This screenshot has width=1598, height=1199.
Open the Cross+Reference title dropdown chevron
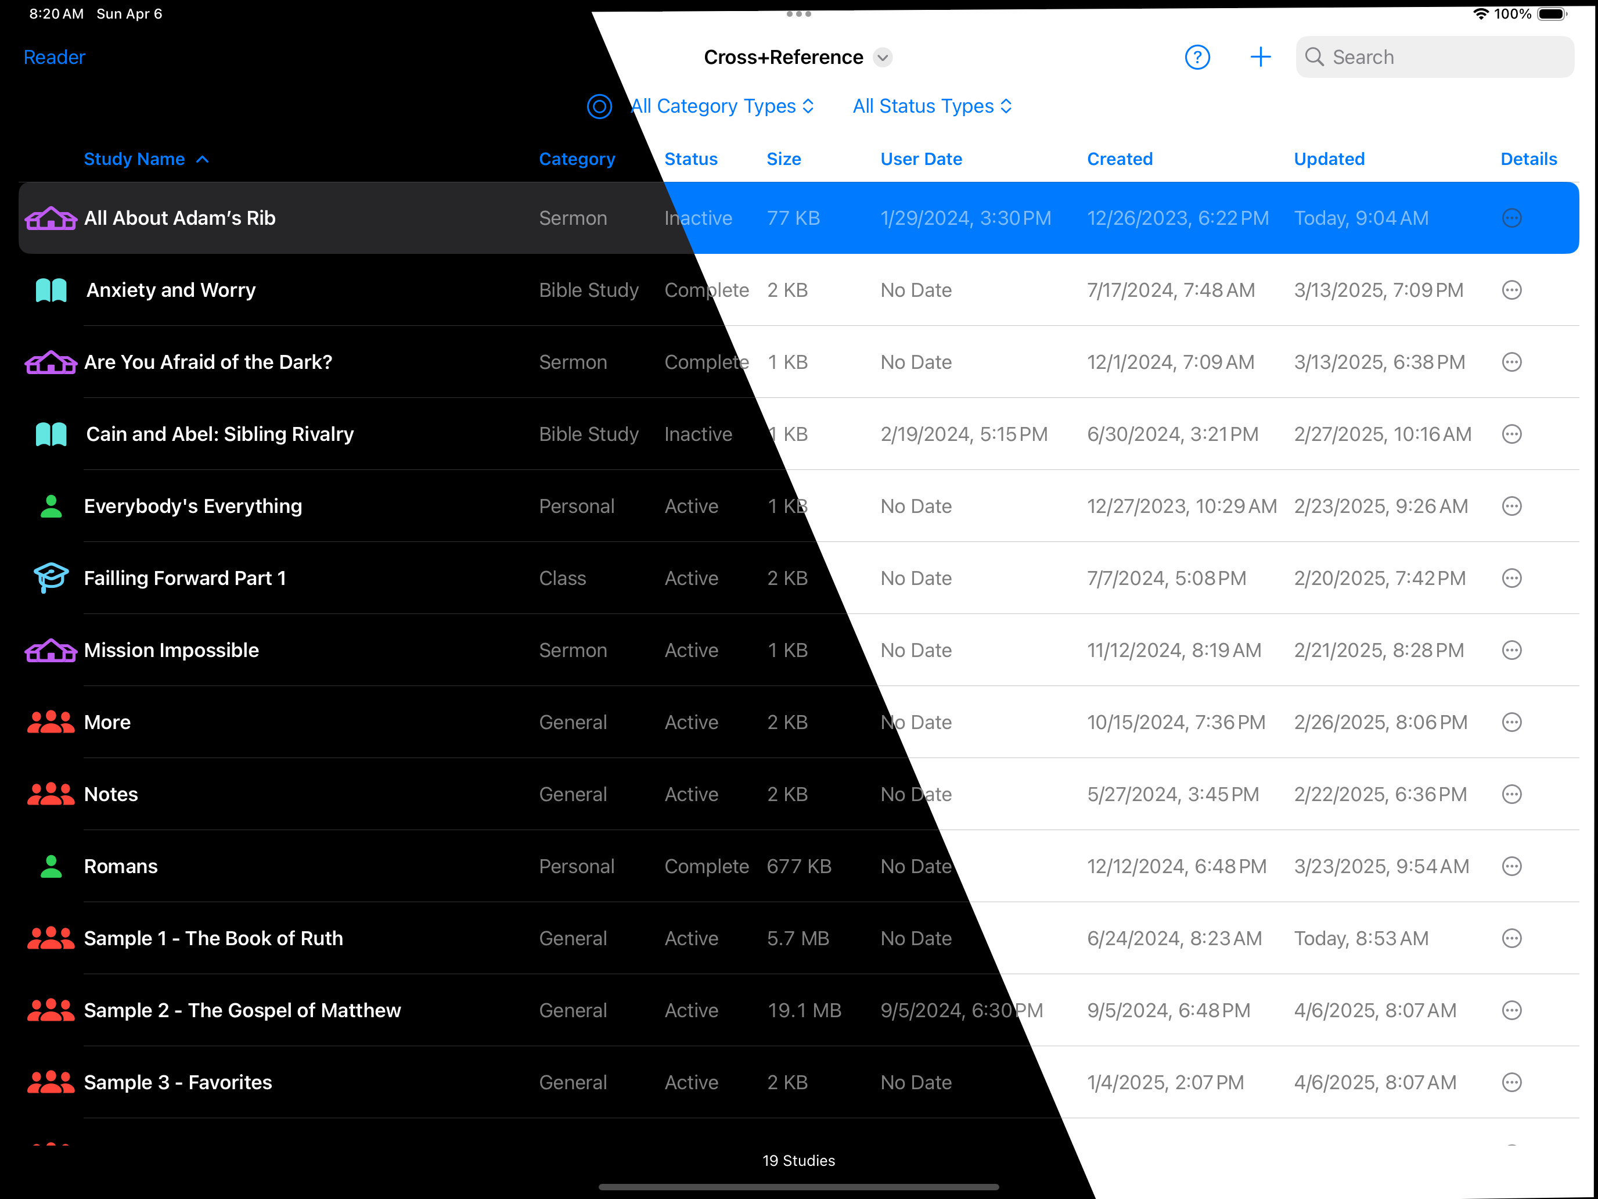(x=883, y=57)
